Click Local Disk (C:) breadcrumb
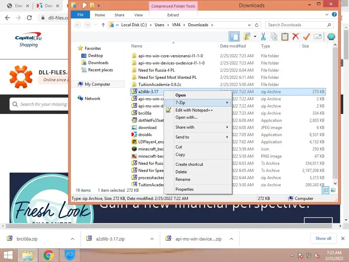The width and height of the screenshot is (349, 262). point(134,25)
